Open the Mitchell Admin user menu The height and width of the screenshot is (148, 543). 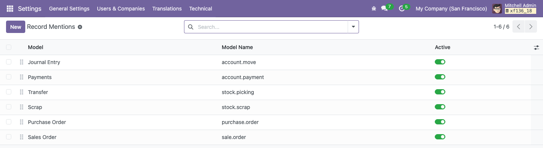[x=514, y=9]
